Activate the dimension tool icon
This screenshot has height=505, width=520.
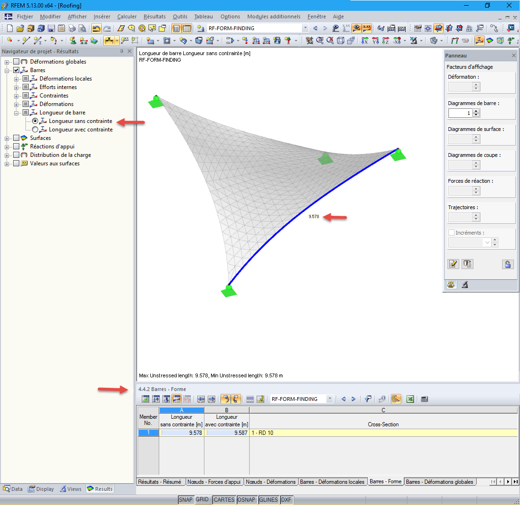coord(109,41)
